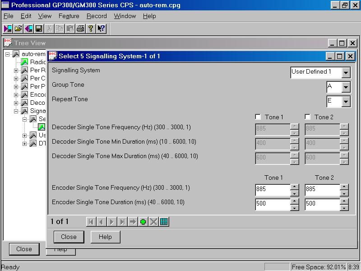Open the Help menu in menu bar
The image size is (361, 271).
point(149,16)
